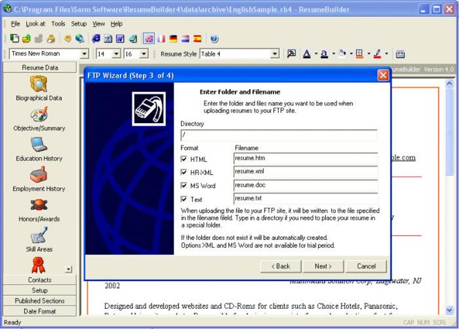459x329 pixels.
Task: Click the calendar icon at the toolbar end
Action: [400, 54]
